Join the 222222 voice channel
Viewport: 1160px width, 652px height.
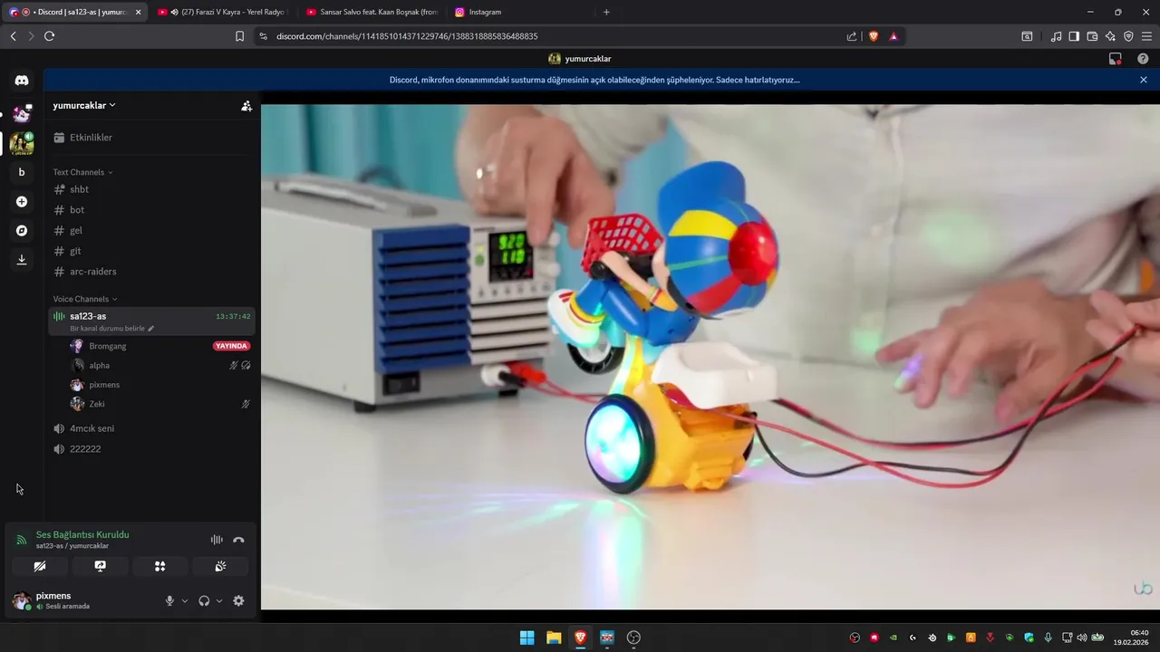pyautogui.click(x=151, y=449)
